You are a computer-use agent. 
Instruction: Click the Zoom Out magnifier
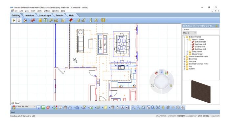pyautogui.click(x=138, y=108)
